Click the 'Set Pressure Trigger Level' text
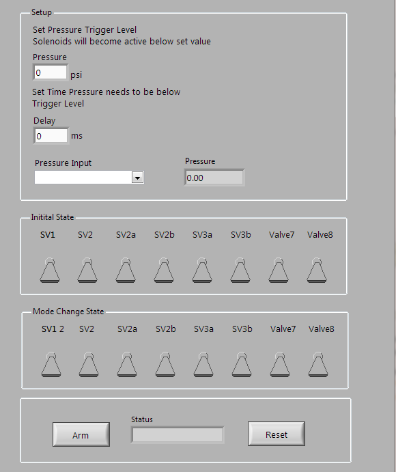396x472 pixels. point(85,30)
